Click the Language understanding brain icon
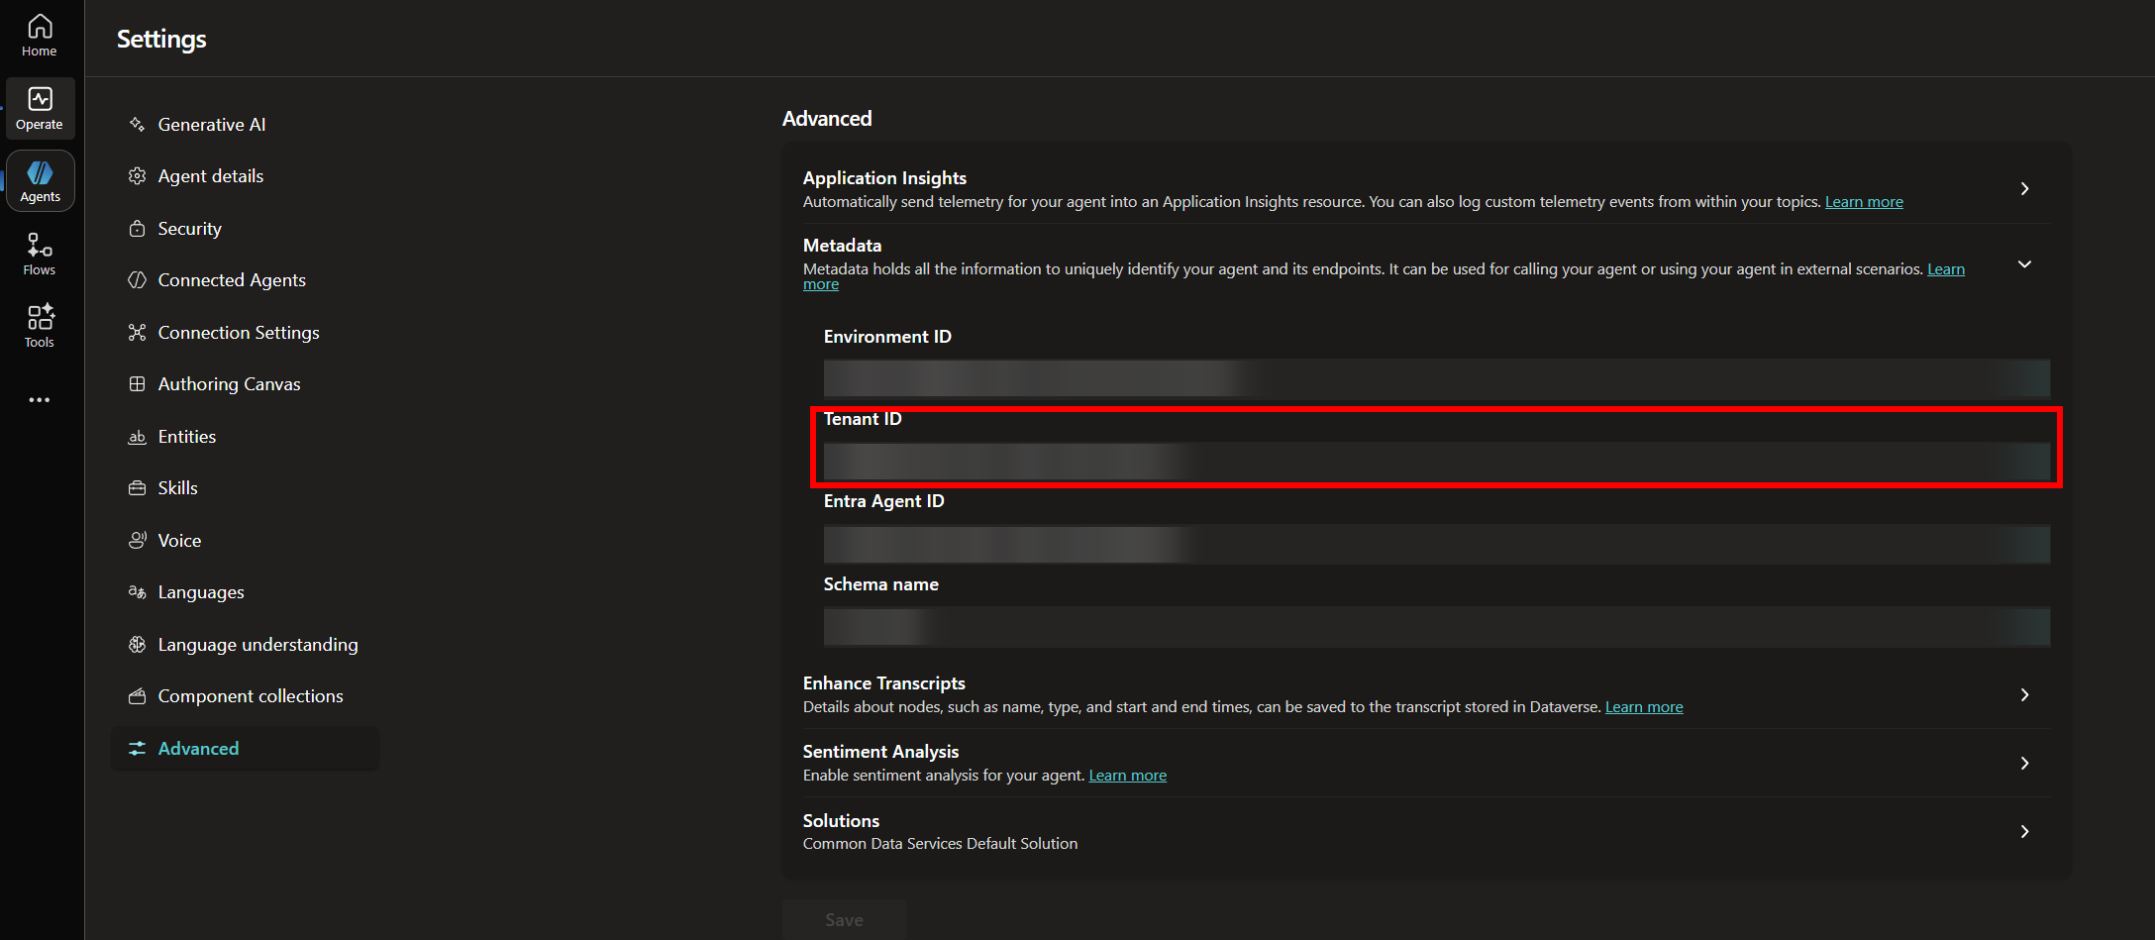Viewport: 2155px width, 940px height. click(x=137, y=645)
